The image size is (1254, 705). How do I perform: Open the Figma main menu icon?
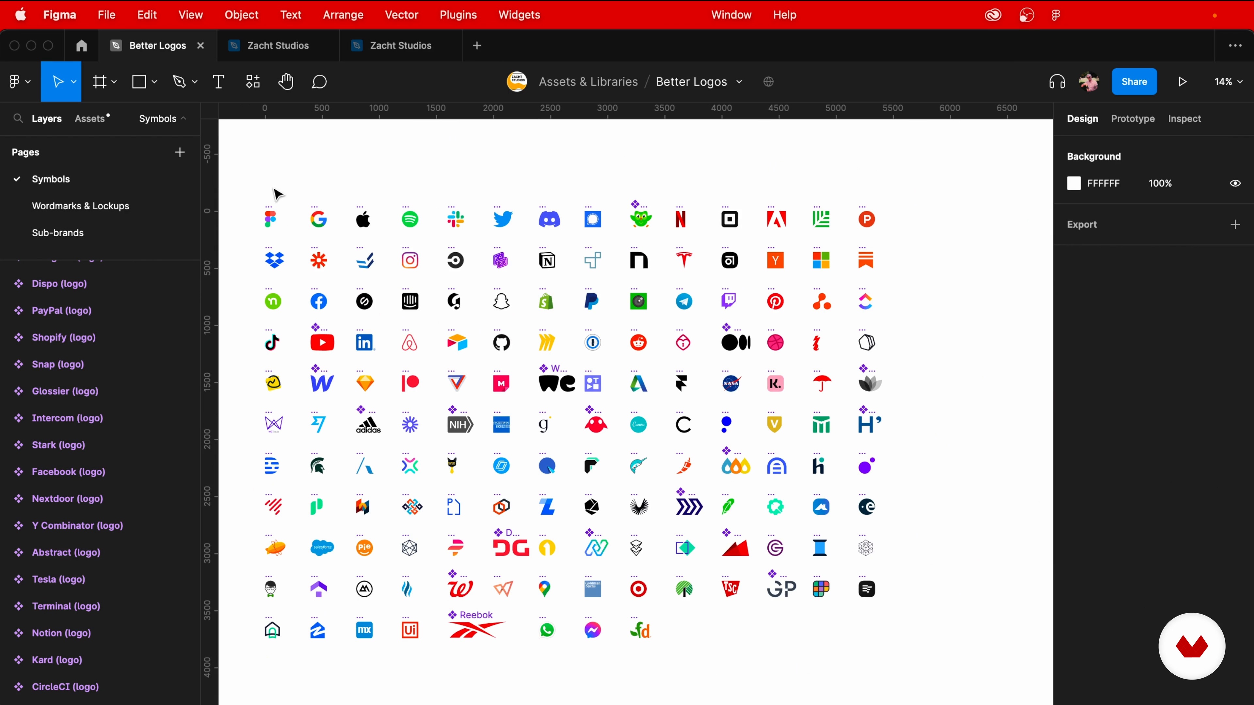click(15, 82)
